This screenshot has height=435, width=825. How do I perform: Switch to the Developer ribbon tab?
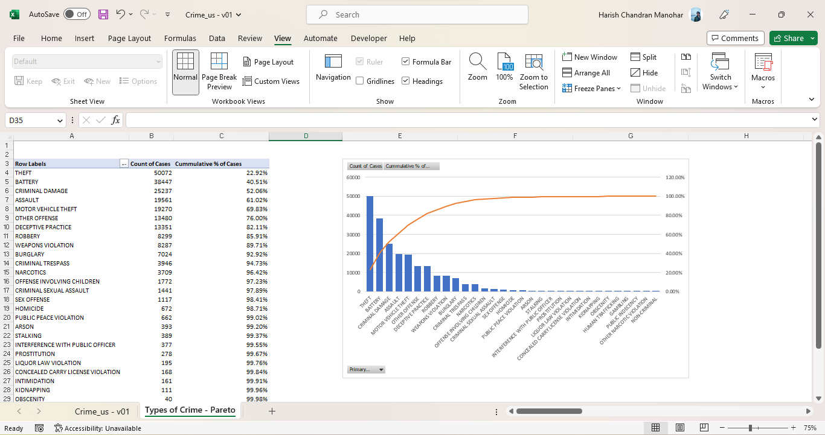click(368, 38)
